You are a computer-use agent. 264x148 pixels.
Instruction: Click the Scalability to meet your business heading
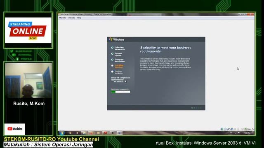click(x=166, y=49)
